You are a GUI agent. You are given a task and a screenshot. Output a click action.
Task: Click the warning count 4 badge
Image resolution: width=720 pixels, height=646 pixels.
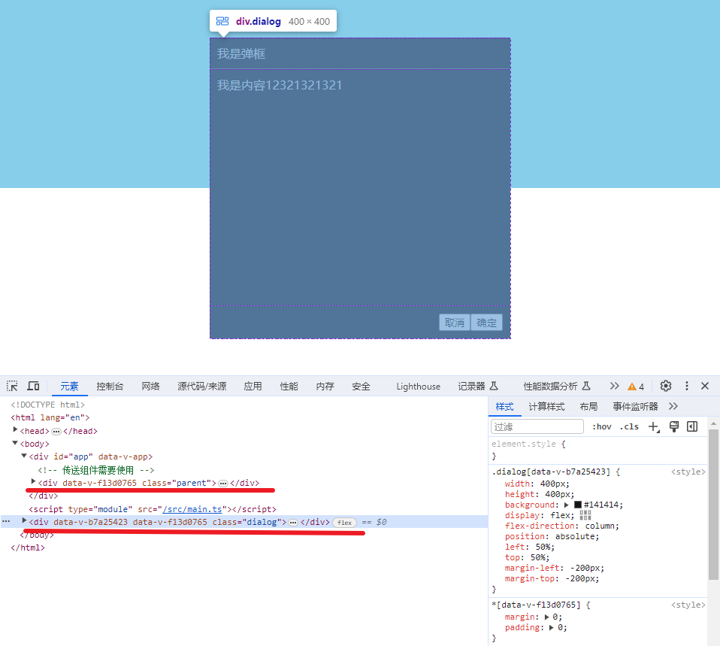pyautogui.click(x=636, y=387)
